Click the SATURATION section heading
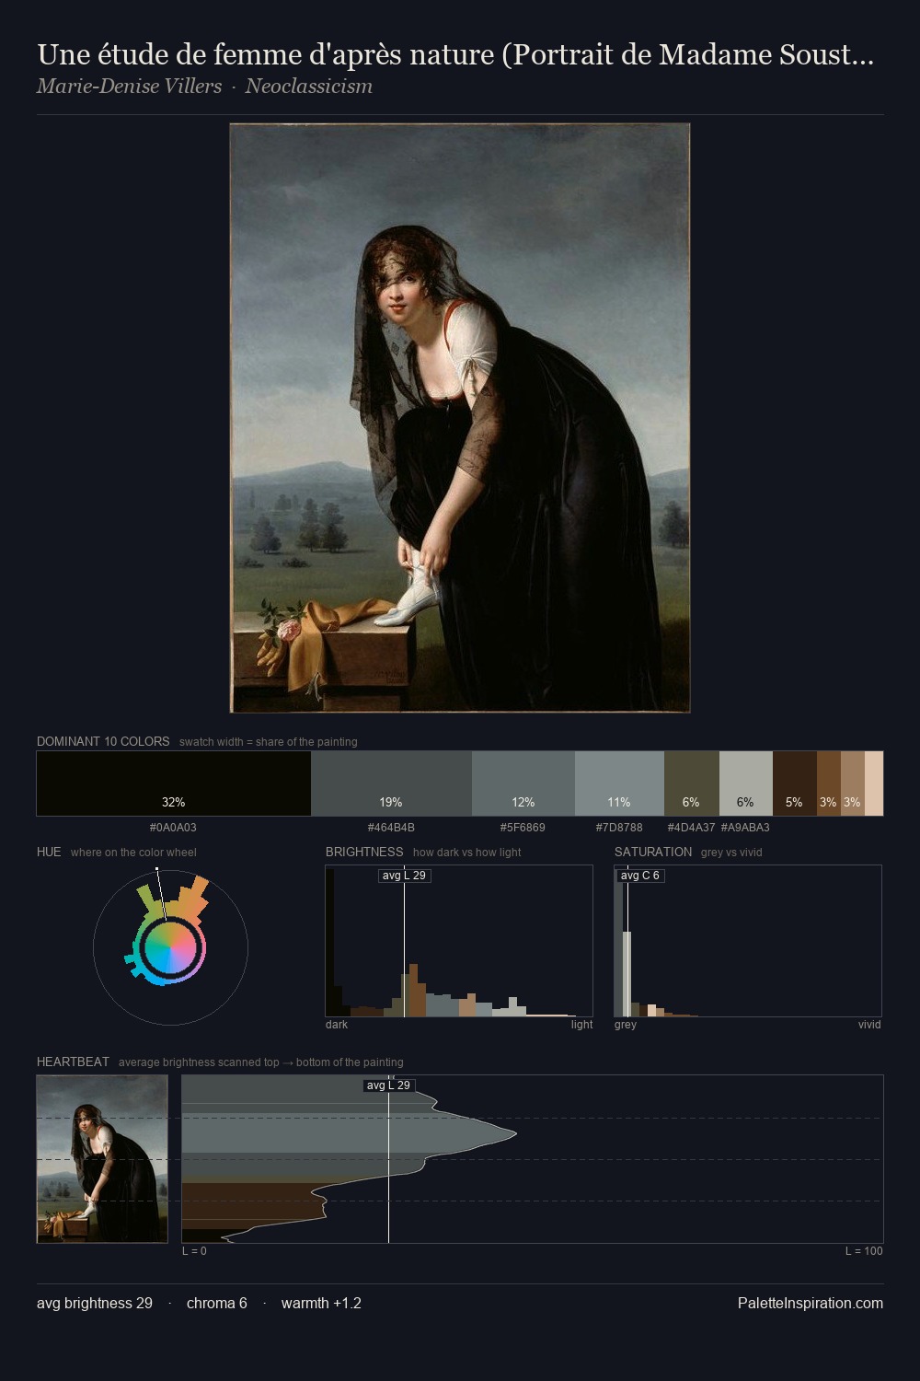The width and height of the screenshot is (920, 1381). point(653,852)
